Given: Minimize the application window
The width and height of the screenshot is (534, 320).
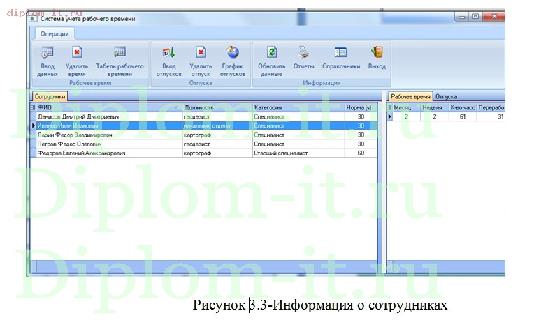Looking at the screenshot, I should [462, 17].
